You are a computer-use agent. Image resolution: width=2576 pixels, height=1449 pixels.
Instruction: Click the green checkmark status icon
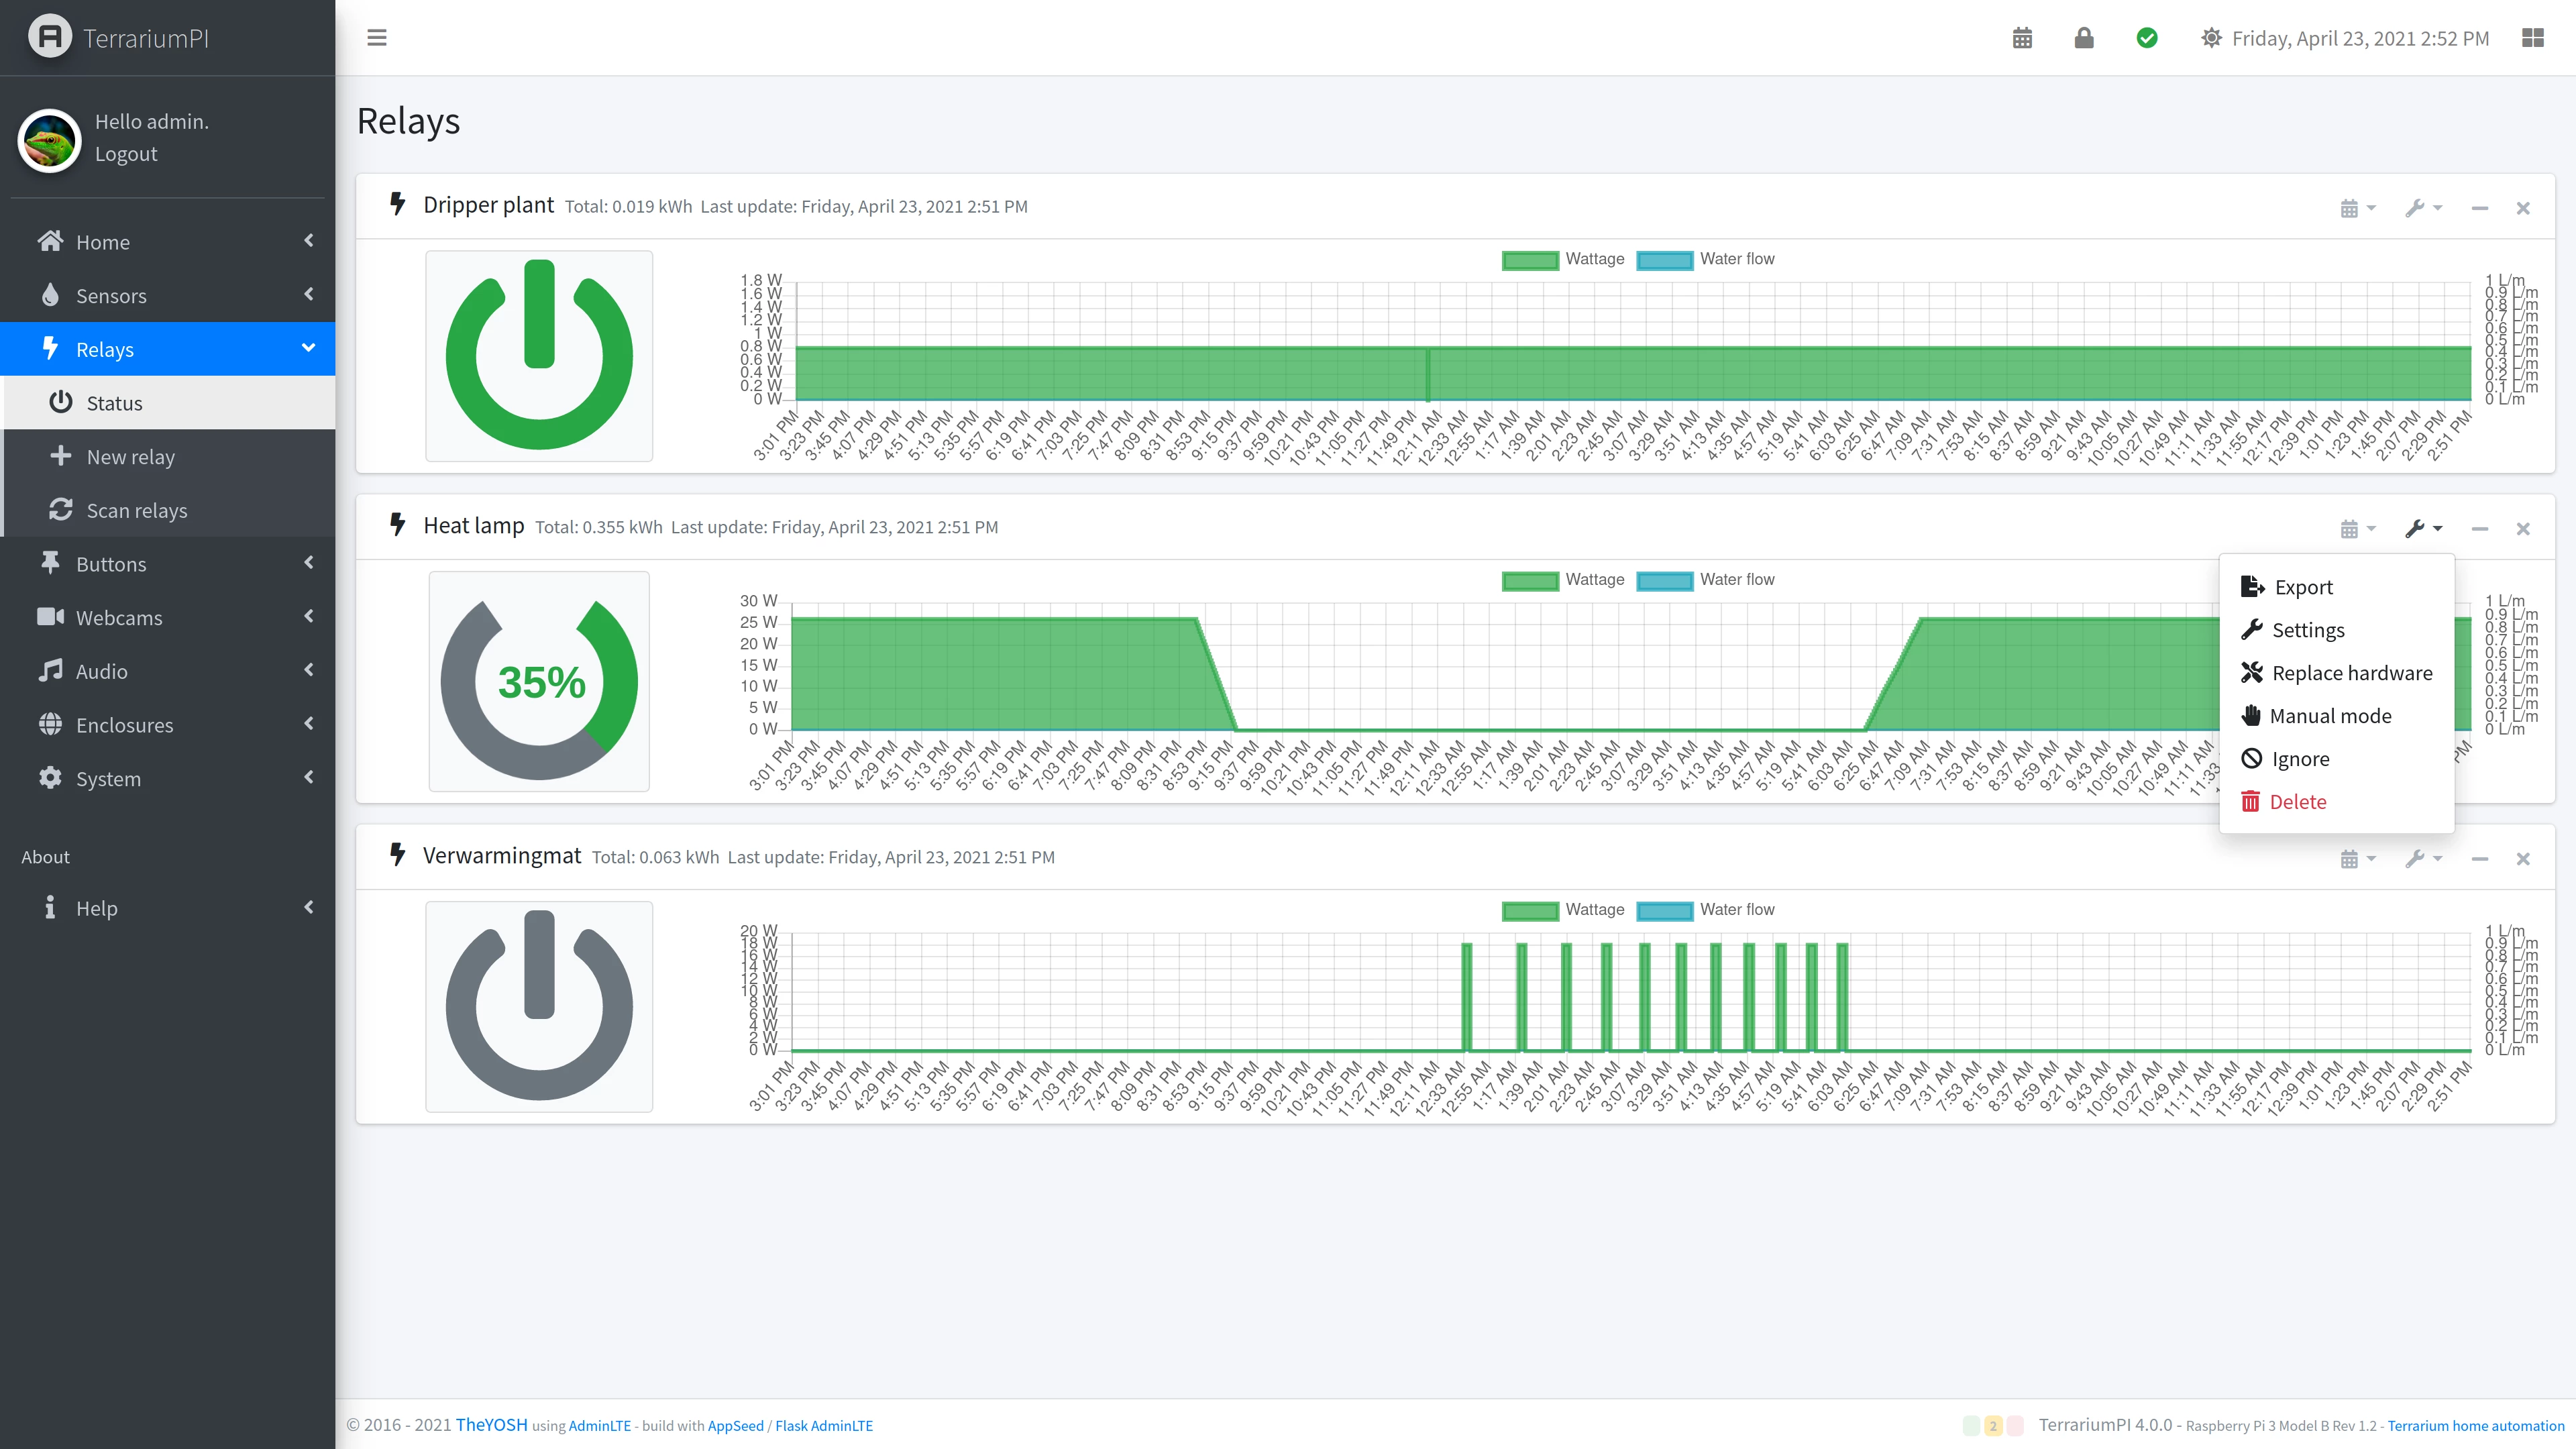[x=2147, y=38]
